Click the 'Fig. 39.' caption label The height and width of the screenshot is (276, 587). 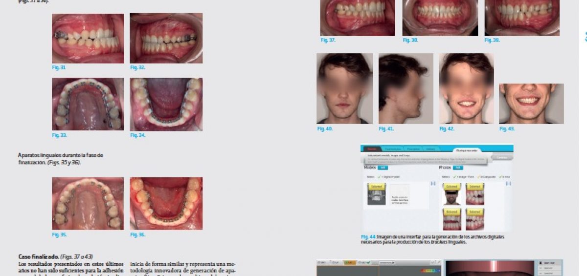click(x=493, y=40)
